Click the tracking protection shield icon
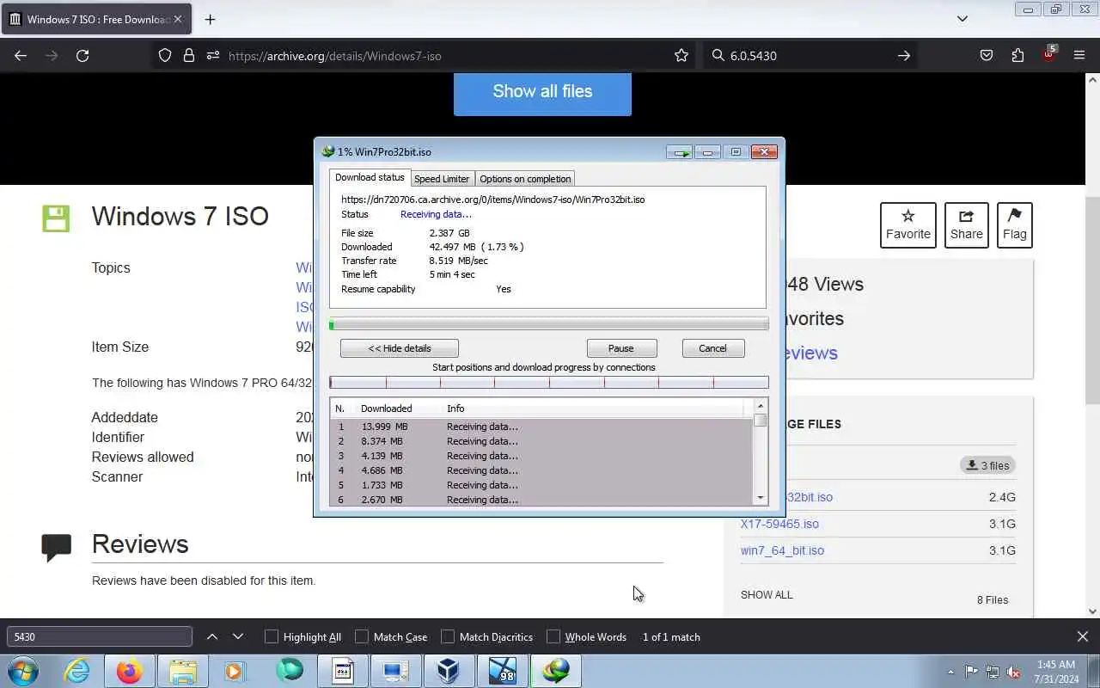1100x688 pixels. coord(165,55)
